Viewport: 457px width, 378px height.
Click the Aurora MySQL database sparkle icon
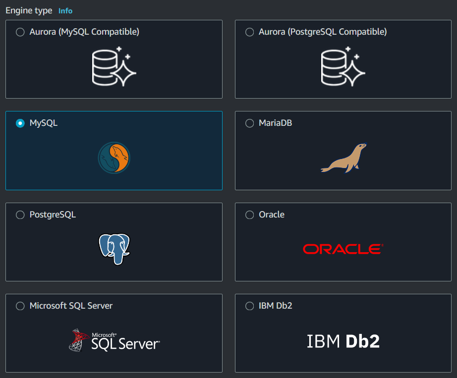pyautogui.click(x=114, y=66)
